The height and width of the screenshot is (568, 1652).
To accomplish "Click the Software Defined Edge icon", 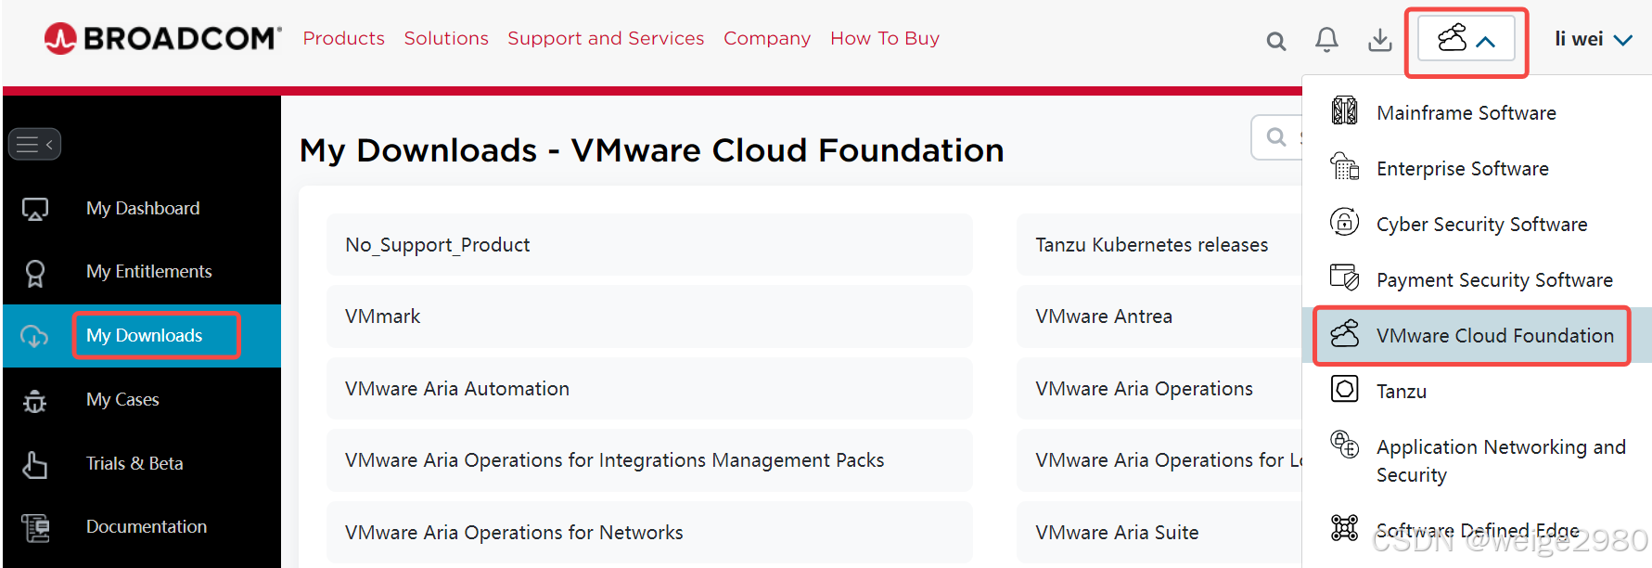I will pos(1345,527).
